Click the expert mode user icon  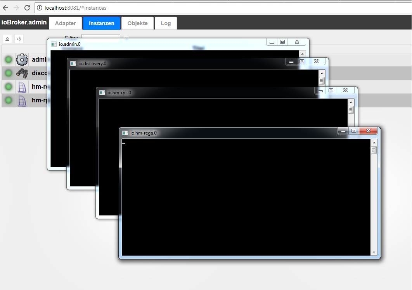(x=7, y=38)
